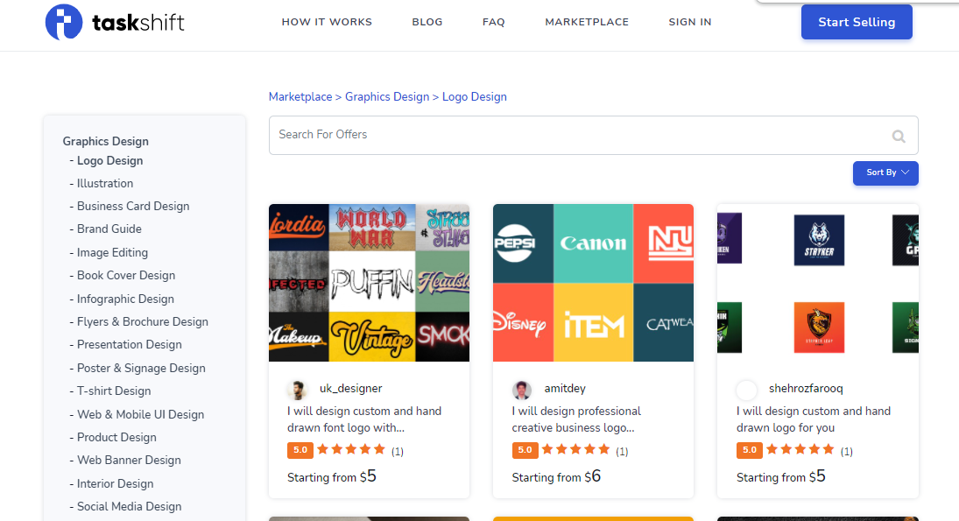Click Marketplace breadcrumb link
This screenshot has height=521, width=959.
click(300, 96)
